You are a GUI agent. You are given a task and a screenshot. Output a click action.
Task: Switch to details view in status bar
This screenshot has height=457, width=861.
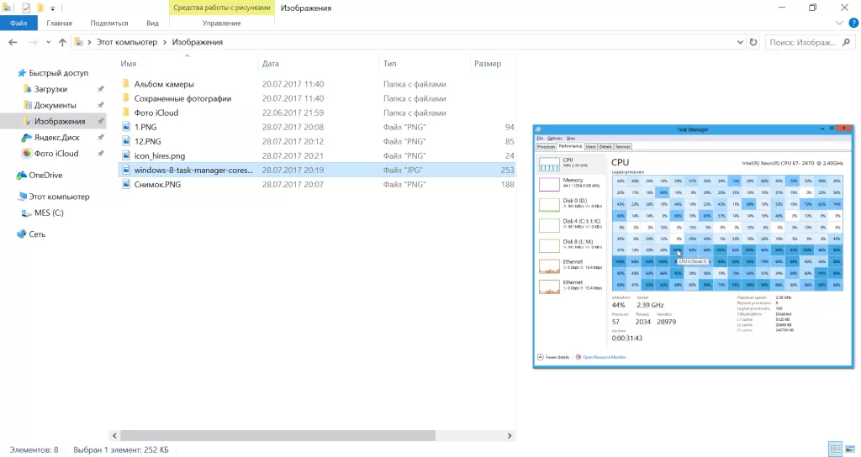(x=835, y=449)
